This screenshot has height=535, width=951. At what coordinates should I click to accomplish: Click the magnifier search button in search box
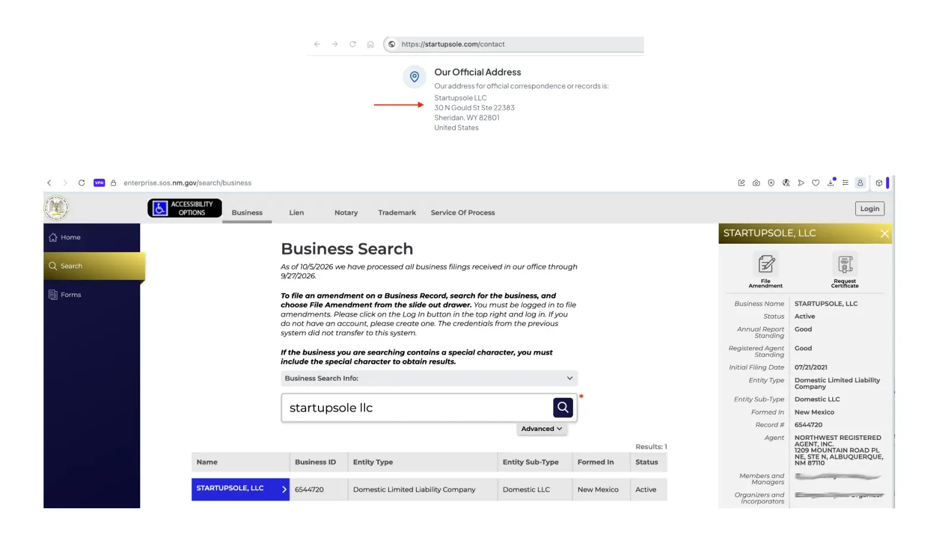(563, 408)
